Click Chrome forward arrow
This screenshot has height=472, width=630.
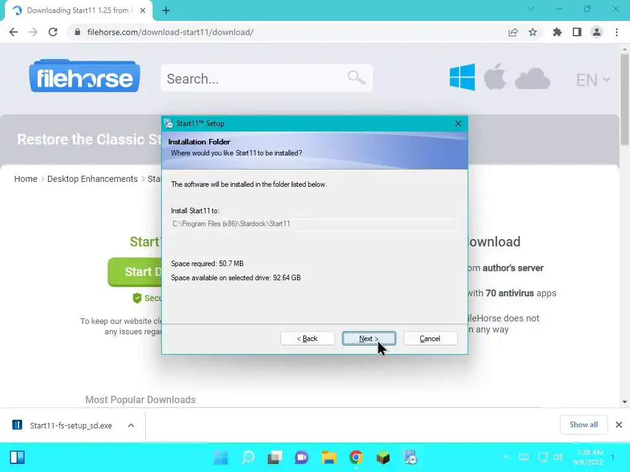[33, 32]
